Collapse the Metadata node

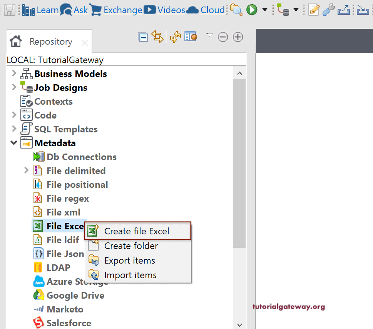(14, 143)
